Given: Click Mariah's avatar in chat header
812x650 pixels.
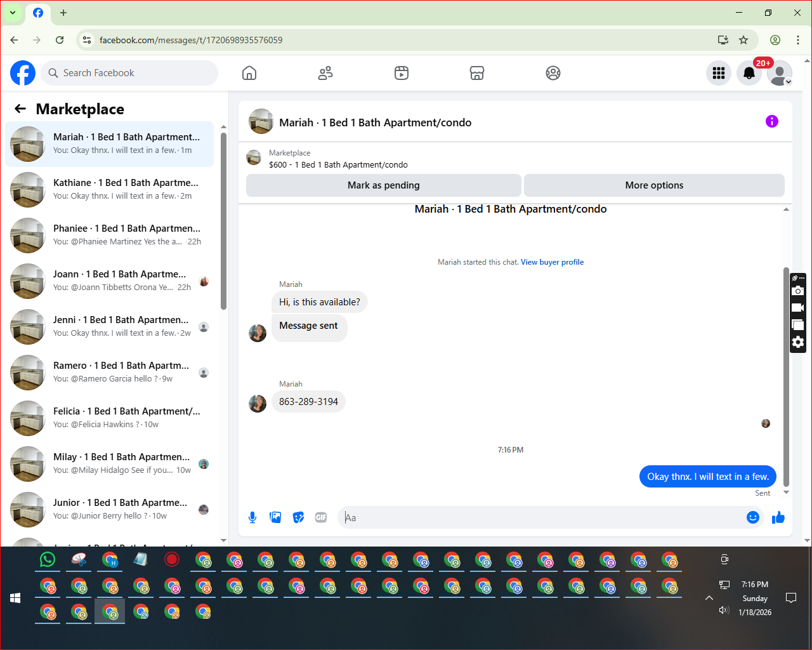Looking at the screenshot, I should (261, 121).
